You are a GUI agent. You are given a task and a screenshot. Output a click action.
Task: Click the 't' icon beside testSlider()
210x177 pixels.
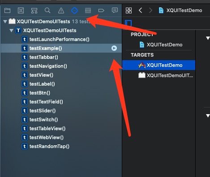click(x=25, y=111)
